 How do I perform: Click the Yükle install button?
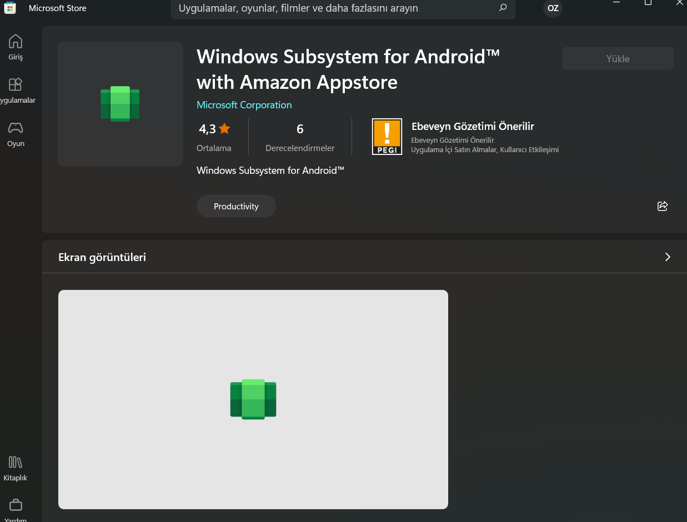pos(618,58)
